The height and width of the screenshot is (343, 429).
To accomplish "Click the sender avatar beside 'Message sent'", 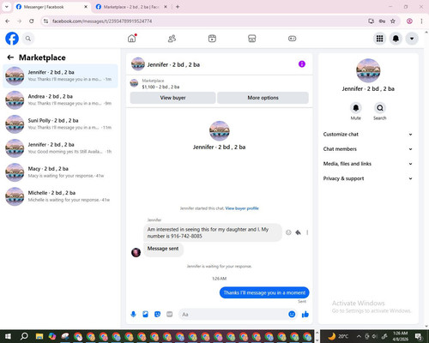I will pos(136,252).
